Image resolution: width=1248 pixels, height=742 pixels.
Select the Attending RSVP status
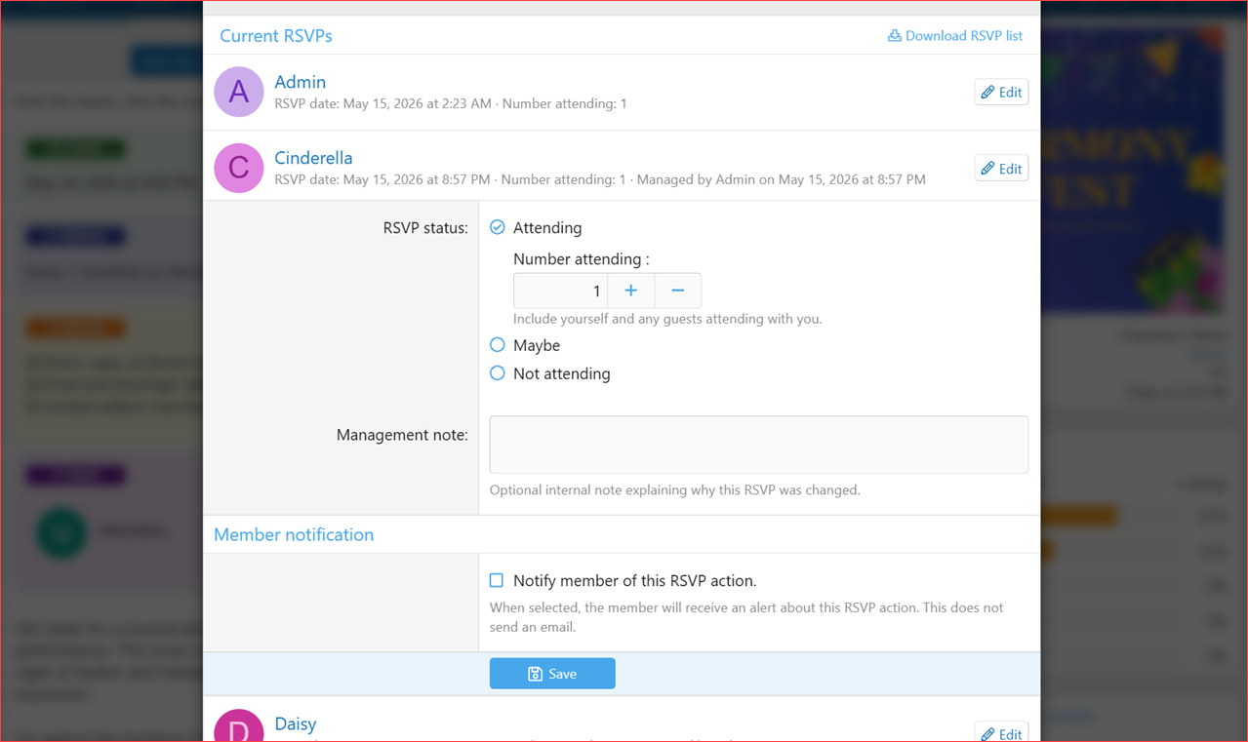498,227
